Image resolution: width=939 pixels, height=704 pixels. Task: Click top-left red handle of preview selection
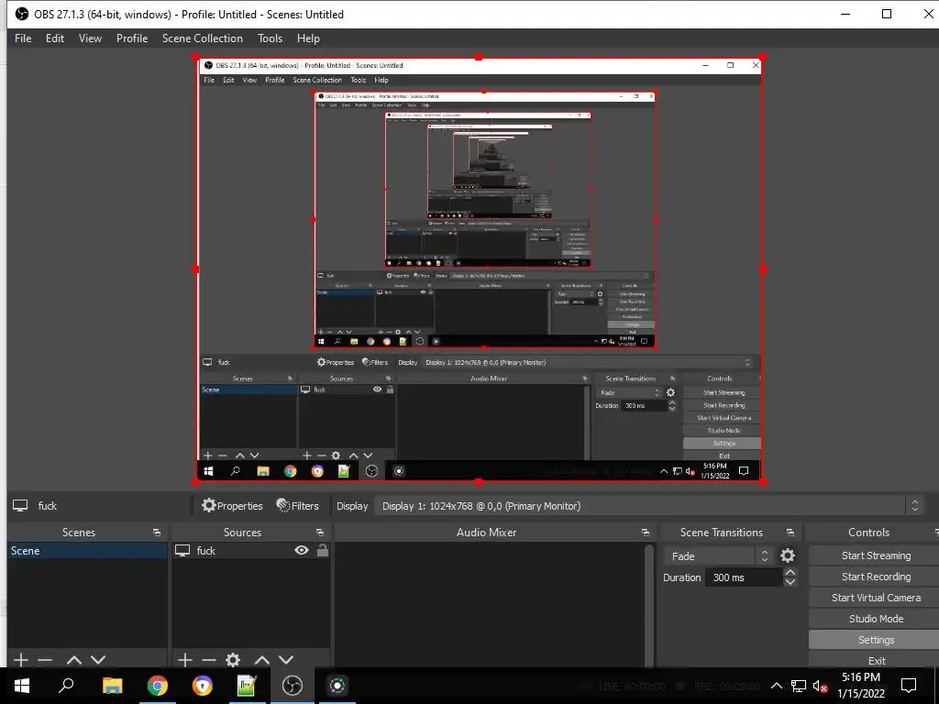(x=195, y=58)
